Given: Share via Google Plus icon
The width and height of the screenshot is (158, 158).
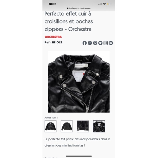Looking at the screenshot, I should point(90,43).
